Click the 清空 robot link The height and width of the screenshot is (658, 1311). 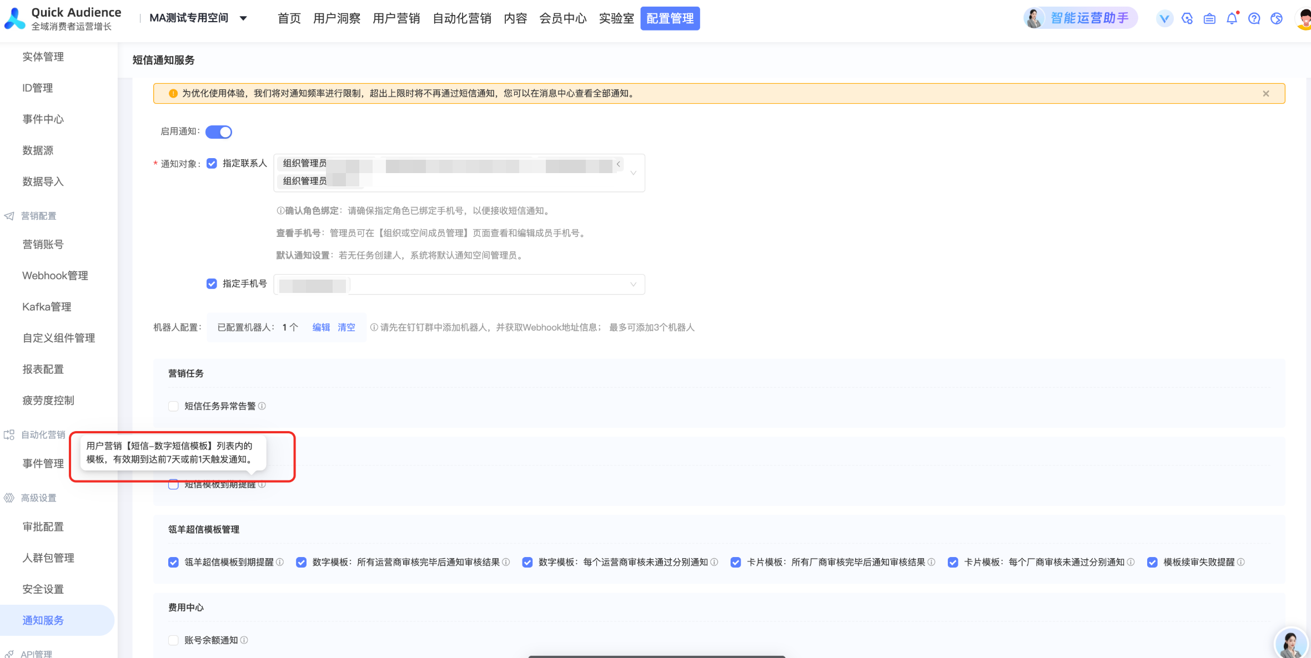(346, 327)
